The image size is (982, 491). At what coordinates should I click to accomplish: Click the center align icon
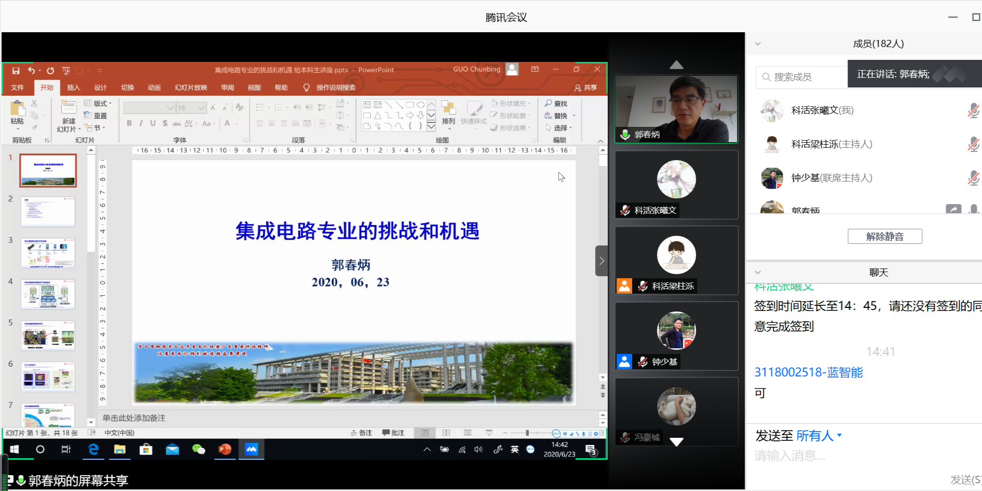pos(272,123)
